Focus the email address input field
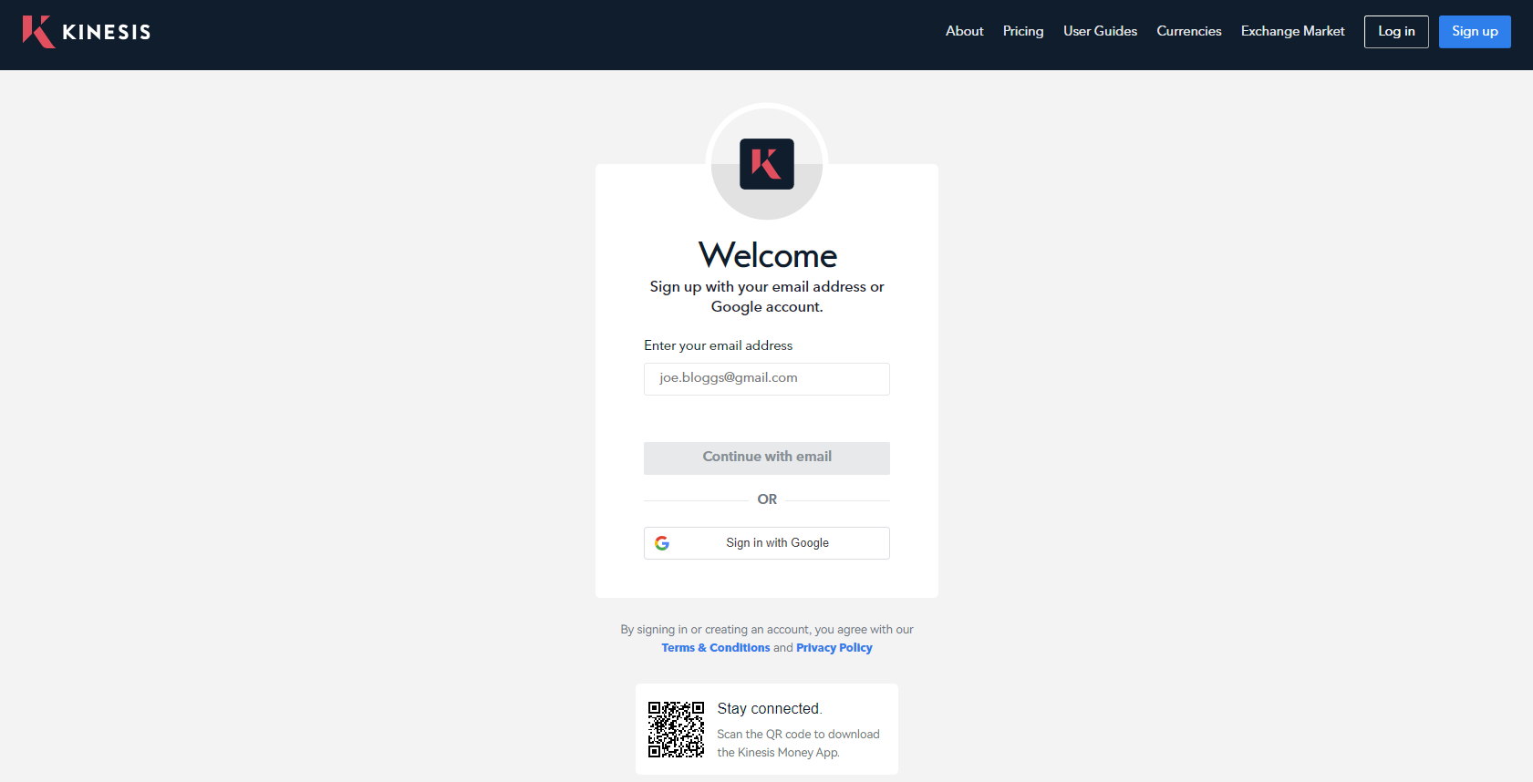Image resolution: width=1533 pixels, height=782 pixels. [x=767, y=379]
